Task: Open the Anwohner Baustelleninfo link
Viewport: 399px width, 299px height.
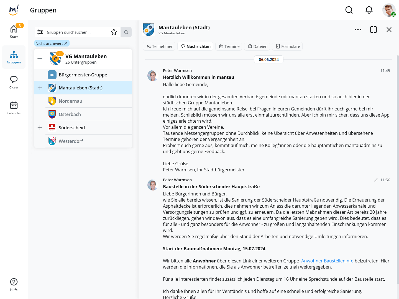Action: (327, 261)
